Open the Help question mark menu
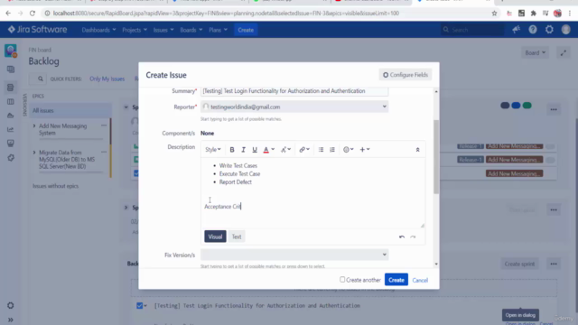Screen dimensions: 578x325 click(x=533, y=30)
